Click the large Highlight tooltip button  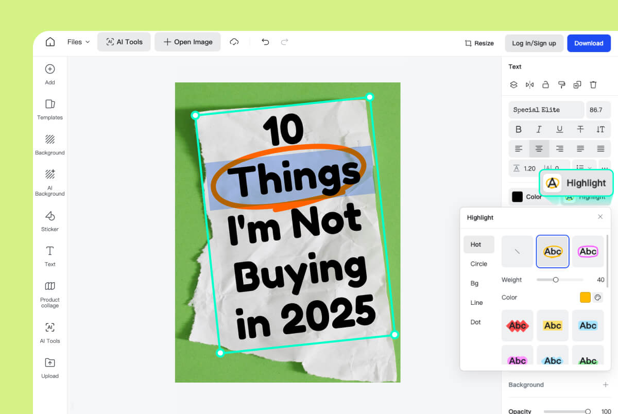(x=576, y=183)
